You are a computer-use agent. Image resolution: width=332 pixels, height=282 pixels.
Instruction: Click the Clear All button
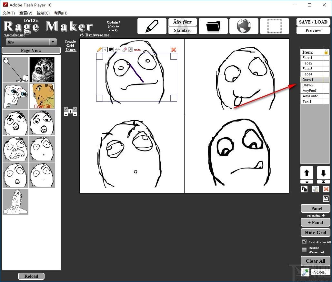coord(315,261)
